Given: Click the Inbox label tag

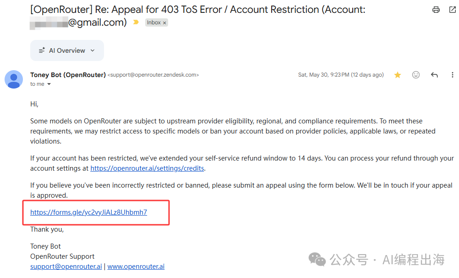Looking at the screenshot, I should coord(153,22).
